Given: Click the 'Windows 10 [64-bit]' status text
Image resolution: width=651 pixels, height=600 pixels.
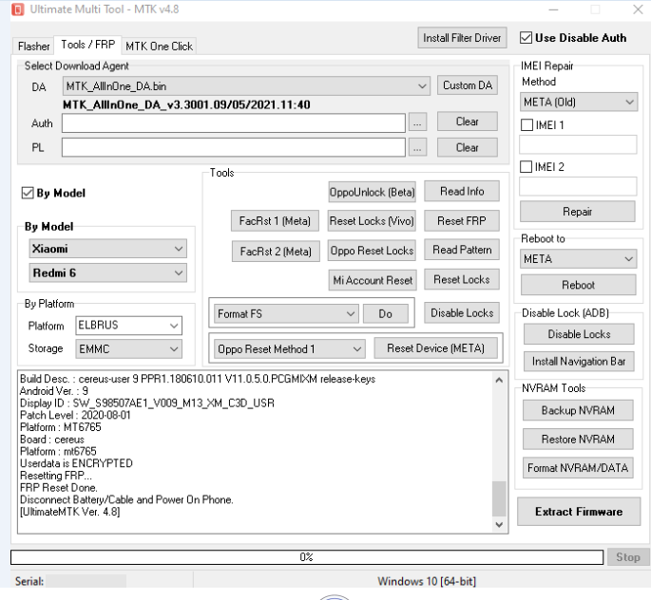Looking at the screenshot, I should pos(427,581).
